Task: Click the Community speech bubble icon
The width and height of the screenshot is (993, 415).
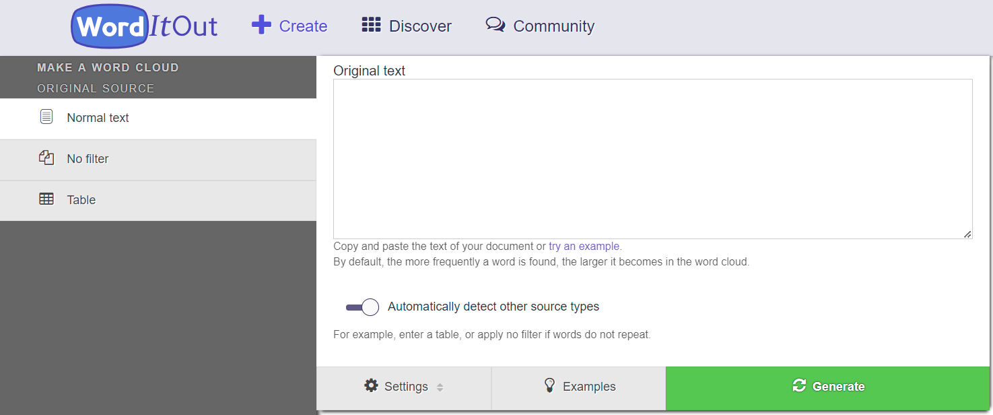Action: tap(495, 24)
